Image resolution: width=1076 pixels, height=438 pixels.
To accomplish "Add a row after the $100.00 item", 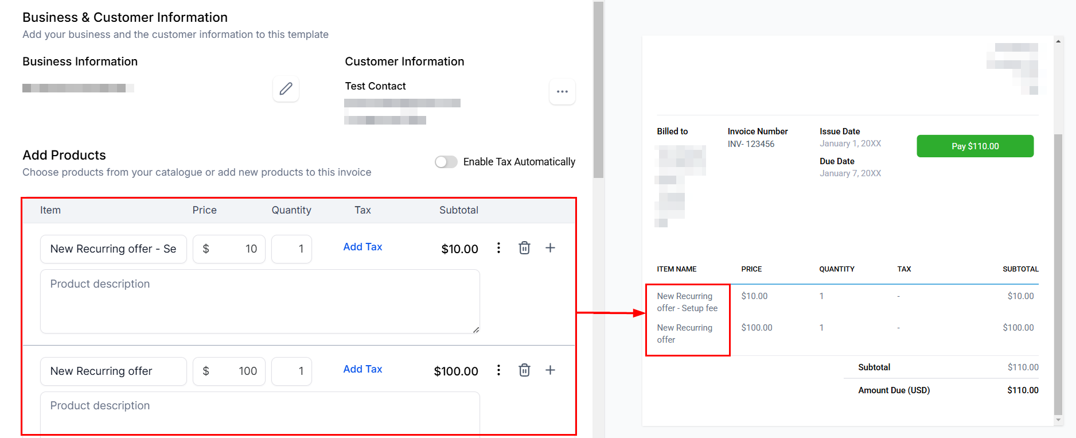I will pos(550,370).
